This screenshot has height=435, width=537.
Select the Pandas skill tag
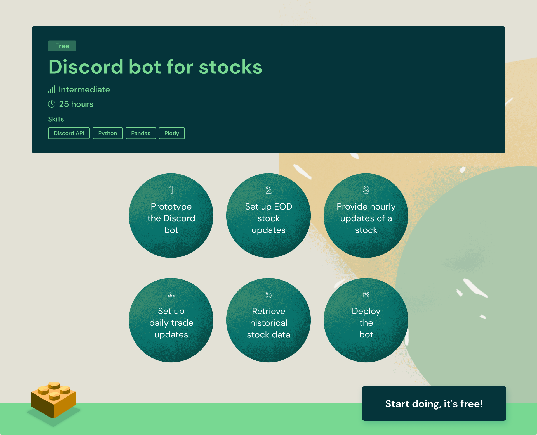(141, 133)
